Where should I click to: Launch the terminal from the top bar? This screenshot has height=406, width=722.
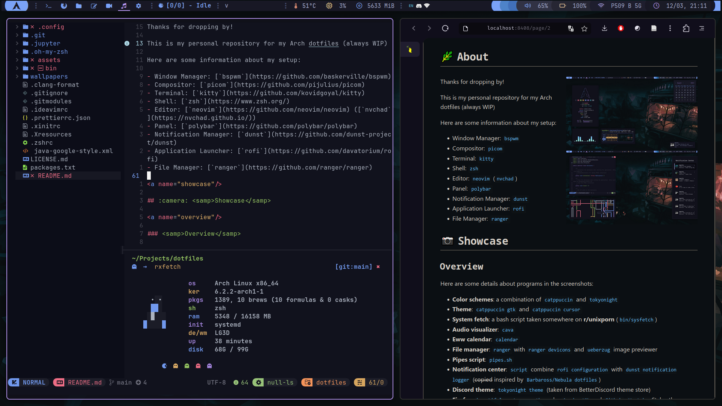[x=49, y=6]
